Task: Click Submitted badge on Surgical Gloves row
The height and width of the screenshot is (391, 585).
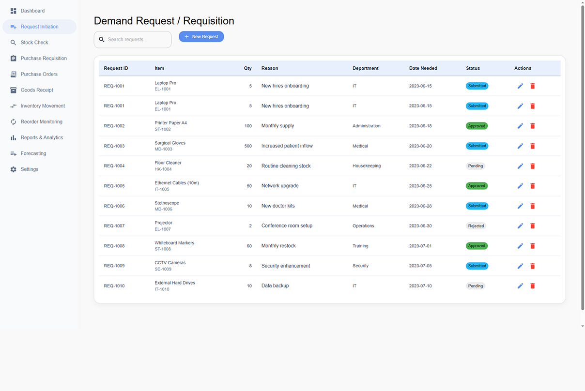Action: (x=477, y=146)
